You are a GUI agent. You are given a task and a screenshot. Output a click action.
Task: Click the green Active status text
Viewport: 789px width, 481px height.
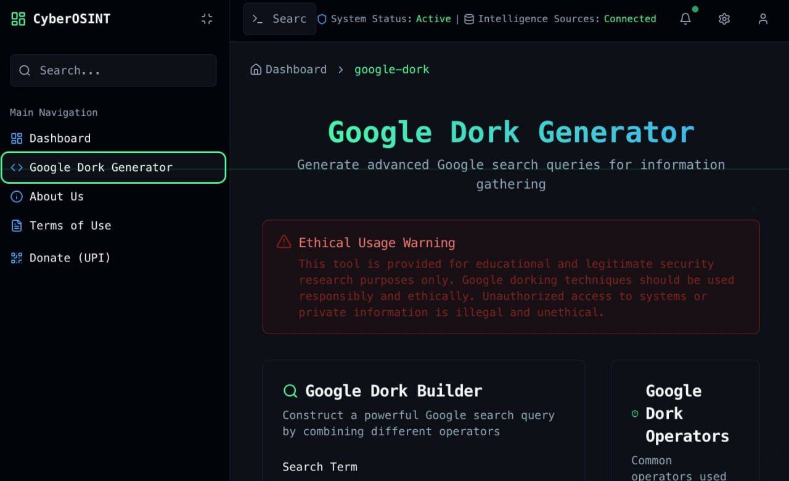coord(433,19)
